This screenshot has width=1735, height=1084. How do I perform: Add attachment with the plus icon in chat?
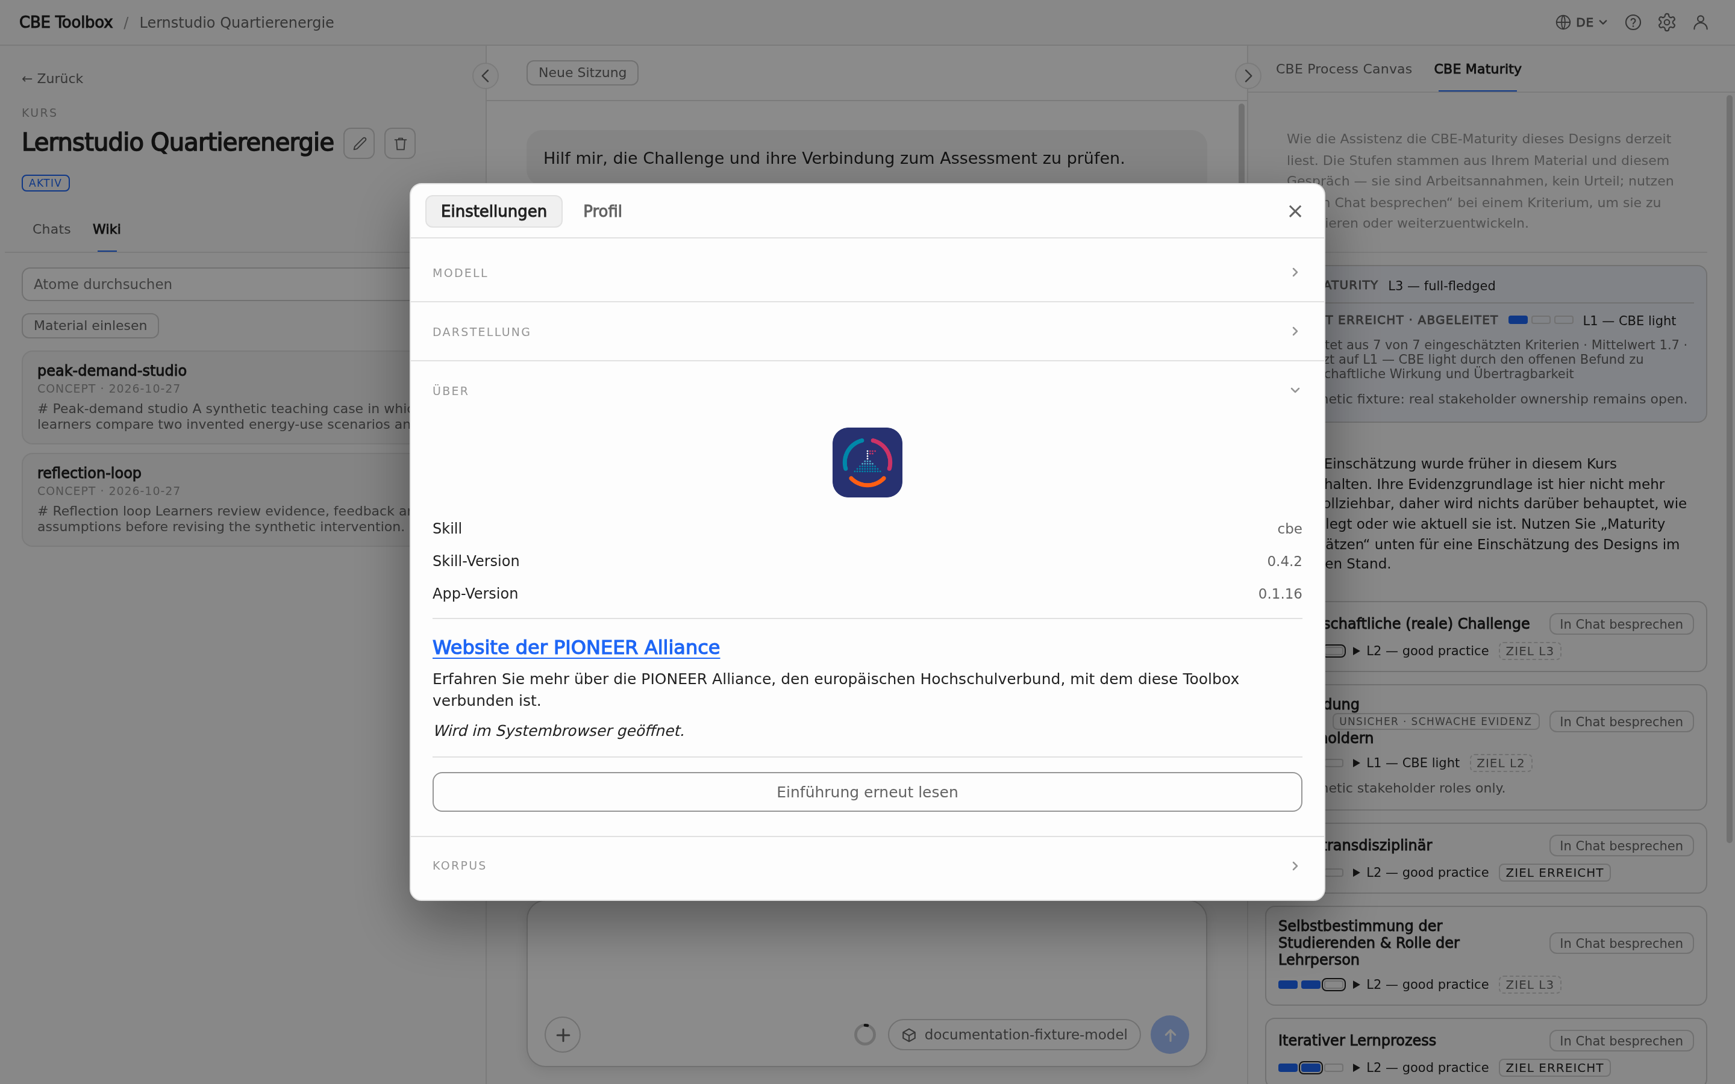[563, 1035]
